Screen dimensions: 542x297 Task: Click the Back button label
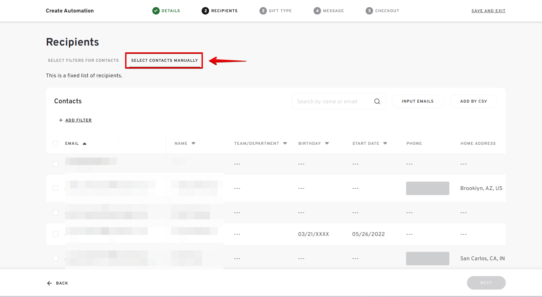click(x=62, y=283)
